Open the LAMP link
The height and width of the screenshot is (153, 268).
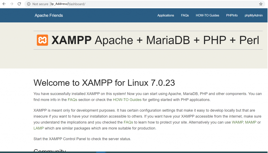(x=39, y=128)
